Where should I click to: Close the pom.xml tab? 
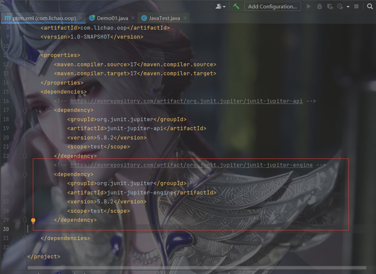[81, 18]
